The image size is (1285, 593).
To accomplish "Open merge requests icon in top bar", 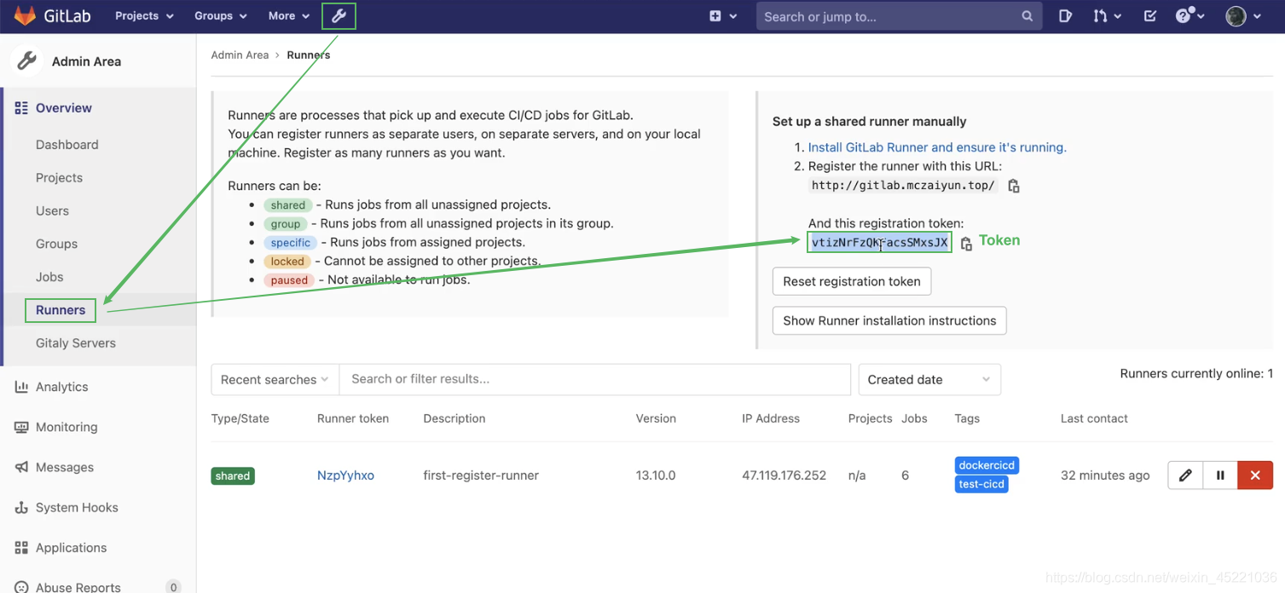I will [1100, 16].
